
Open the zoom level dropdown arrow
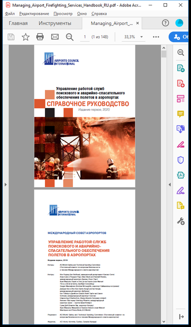pyautogui.click(x=142, y=37)
